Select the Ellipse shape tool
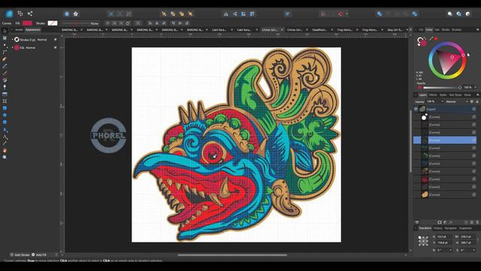The width and height of the screenshot is (481, 271). coord(5,115)
